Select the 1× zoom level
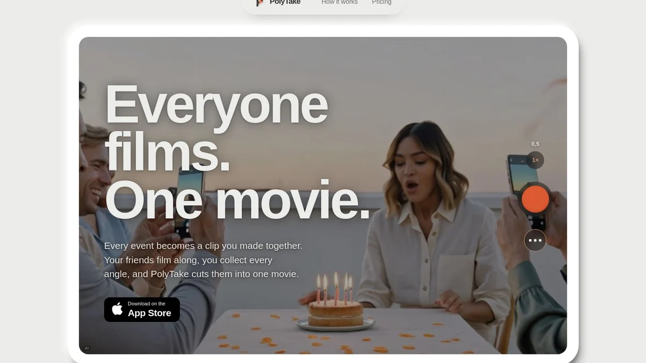The height and width of the screenshot is (363, 646). [535, 160]
